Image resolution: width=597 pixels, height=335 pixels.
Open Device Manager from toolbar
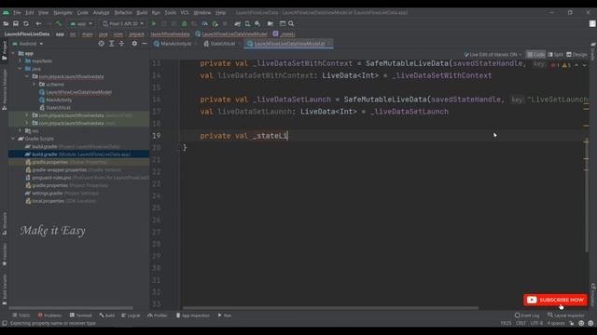(247, 23)
